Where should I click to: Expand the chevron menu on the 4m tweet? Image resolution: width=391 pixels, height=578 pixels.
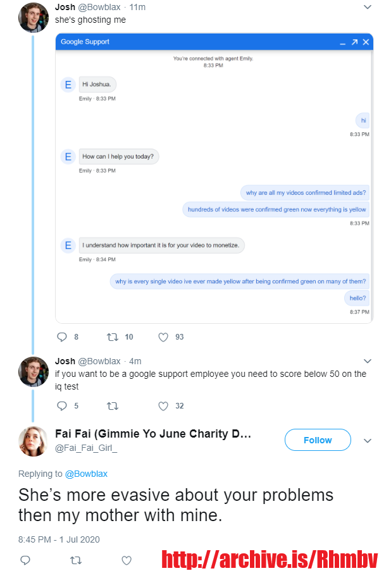(x=368, y=361)
